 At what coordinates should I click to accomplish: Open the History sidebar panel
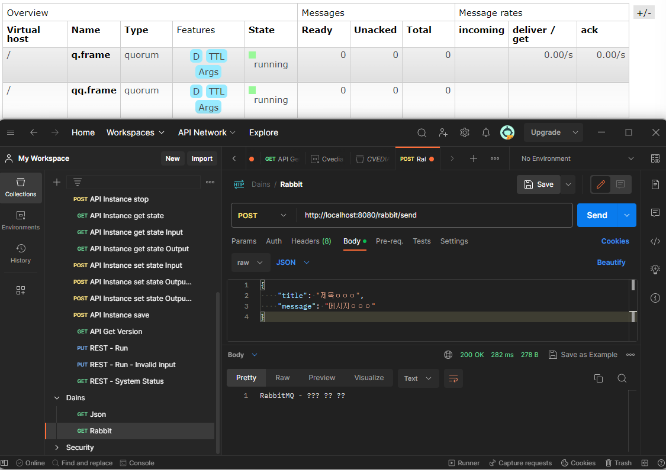coord(21,254)
